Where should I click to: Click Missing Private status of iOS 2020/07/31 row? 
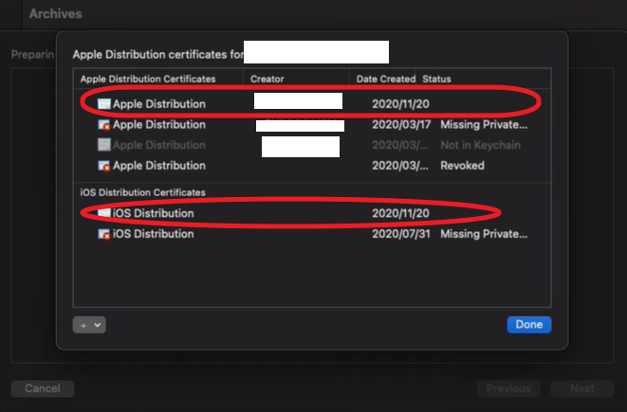click(484, 234)
